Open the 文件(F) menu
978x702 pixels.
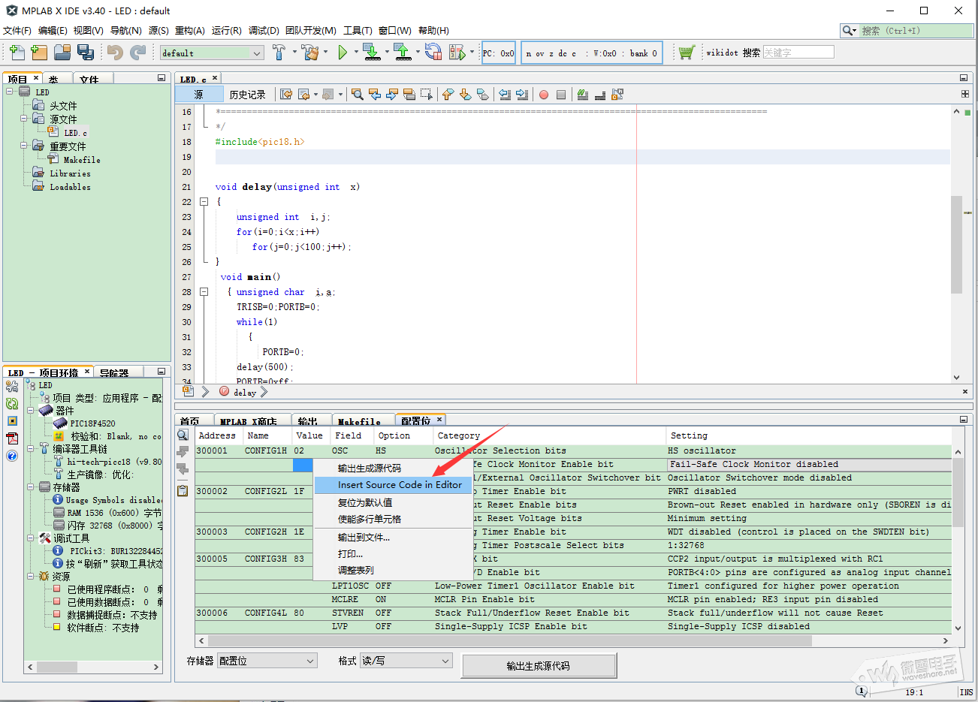(x=17, y=31)
